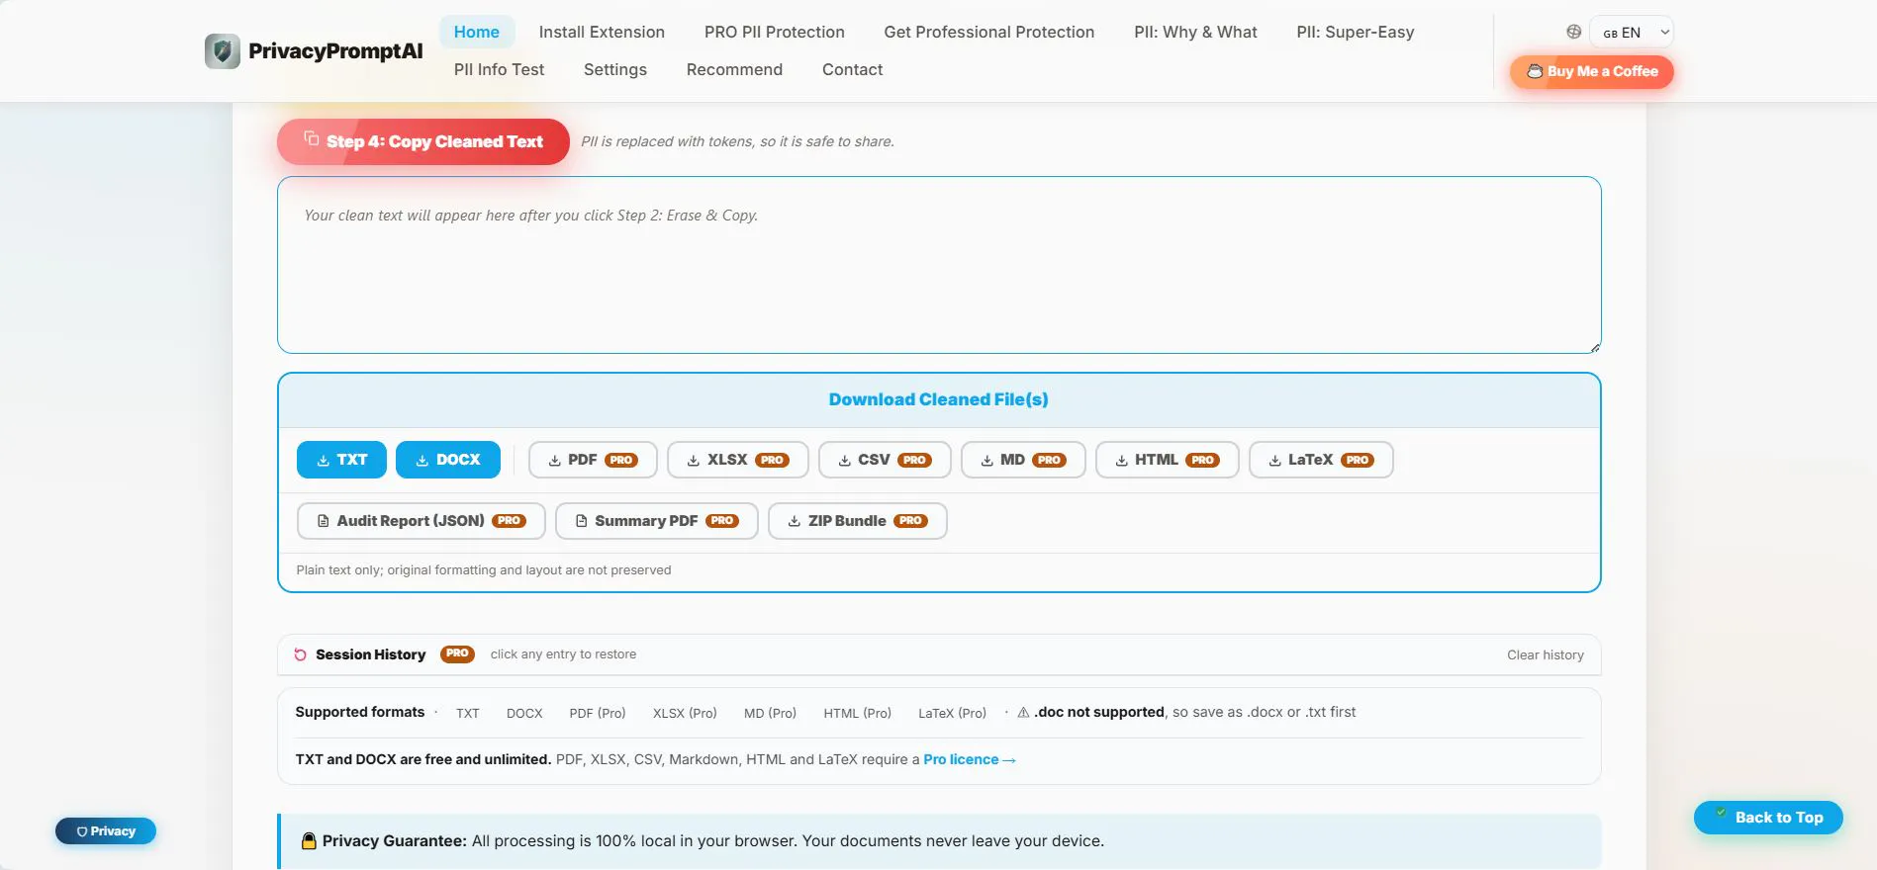Screen dimensions: 1877x870
Task: Click the globe language icon
Action: [1573, 32]
